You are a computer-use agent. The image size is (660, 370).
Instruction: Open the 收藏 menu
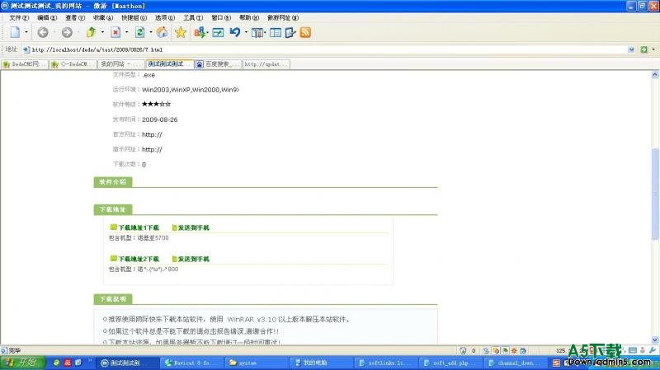pos(102,17)
